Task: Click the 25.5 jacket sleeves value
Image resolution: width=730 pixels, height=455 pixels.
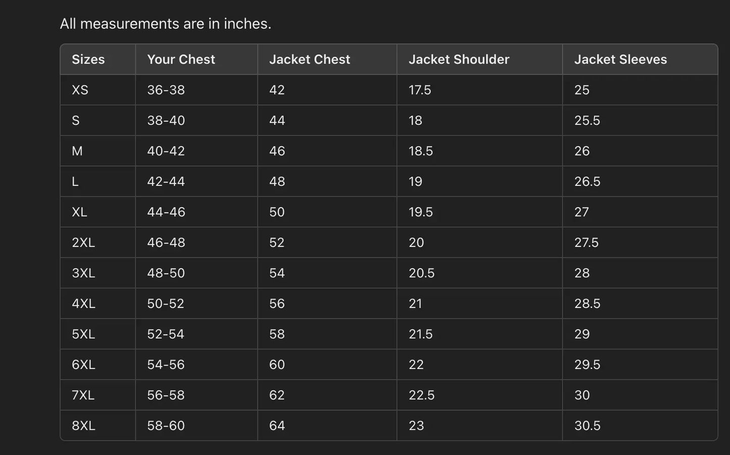Action: pos(587,121)
